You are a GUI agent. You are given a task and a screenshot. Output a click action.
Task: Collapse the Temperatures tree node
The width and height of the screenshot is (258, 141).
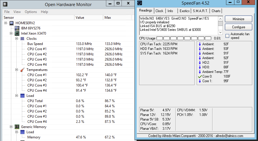tap(16, 70)
